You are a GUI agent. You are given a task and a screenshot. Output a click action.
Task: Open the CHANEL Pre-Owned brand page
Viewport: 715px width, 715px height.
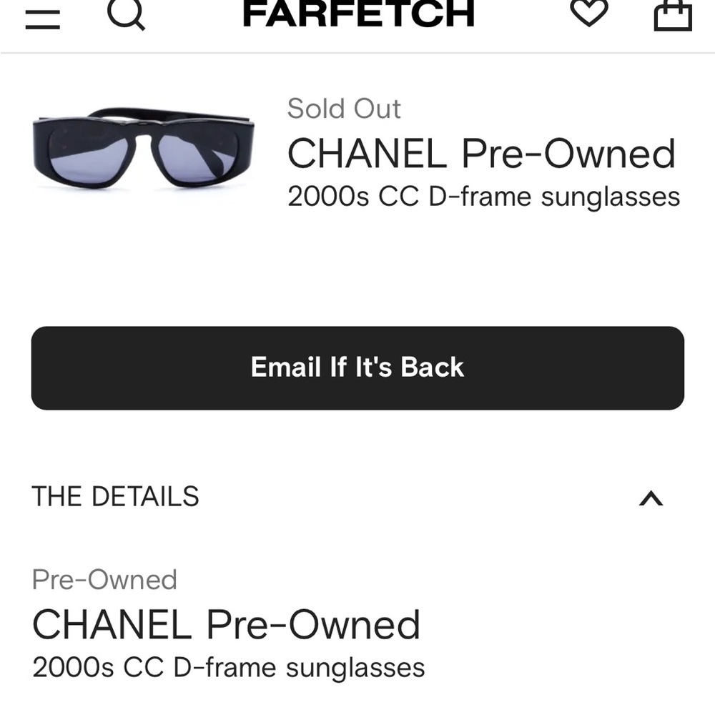(482, 153)
